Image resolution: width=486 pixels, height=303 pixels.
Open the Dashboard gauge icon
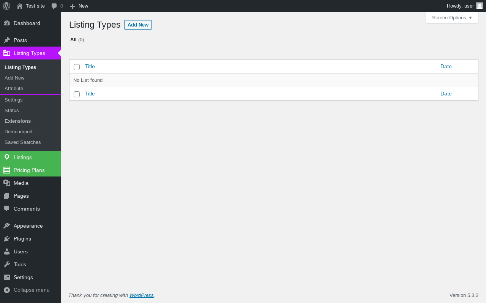(7, 23)
